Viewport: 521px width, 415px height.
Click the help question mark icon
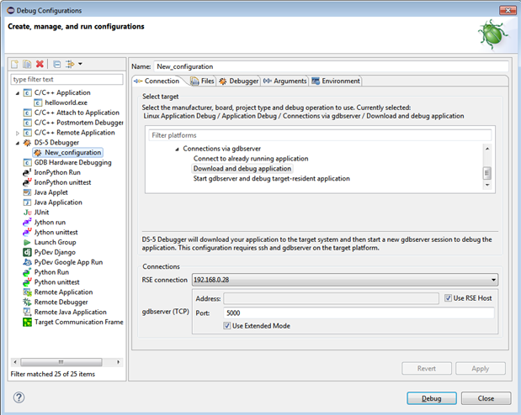pyautogui.click(x=19, y=397)
